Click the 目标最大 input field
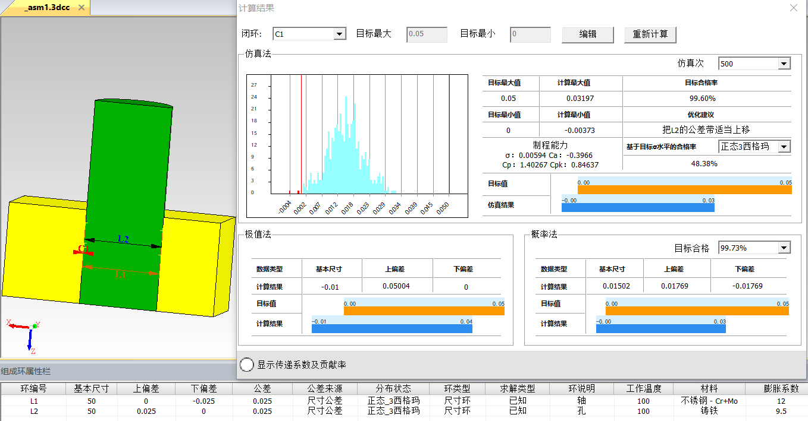The width and height of the screenshot is (808, 421). pyautogui.click(x=426, y=34)
